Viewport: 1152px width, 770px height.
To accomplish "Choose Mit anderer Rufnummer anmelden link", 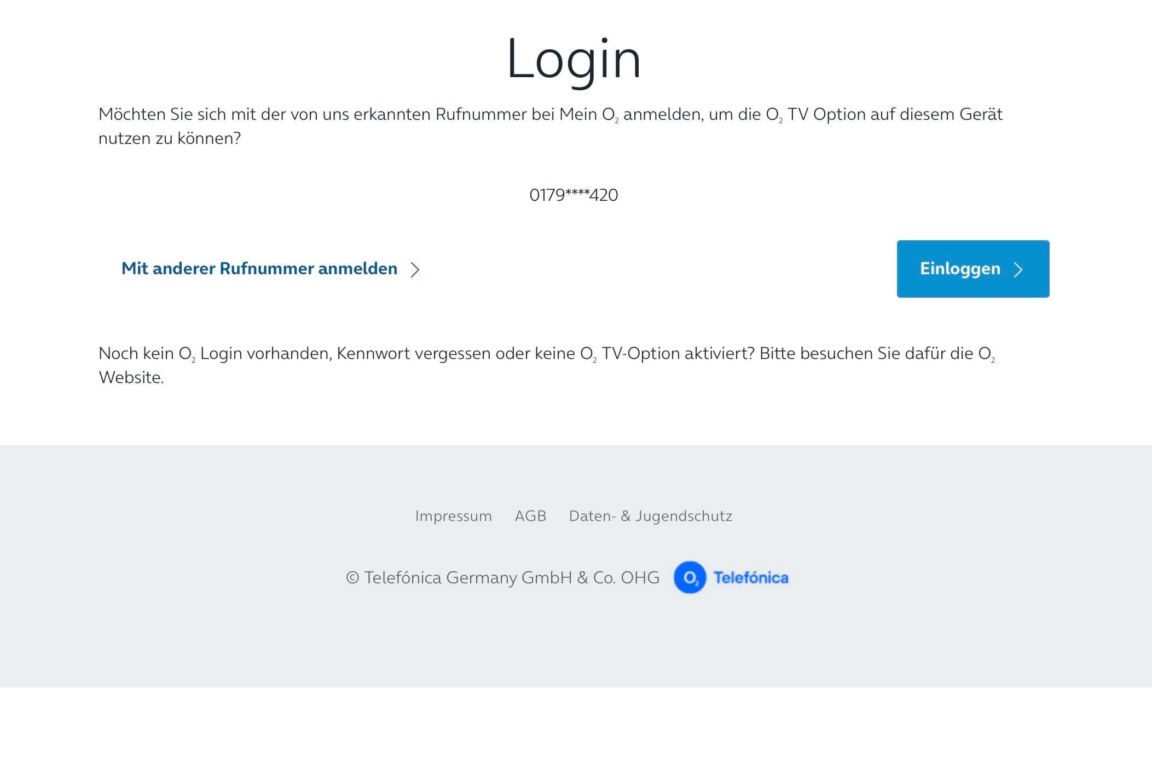I will 259,269.
